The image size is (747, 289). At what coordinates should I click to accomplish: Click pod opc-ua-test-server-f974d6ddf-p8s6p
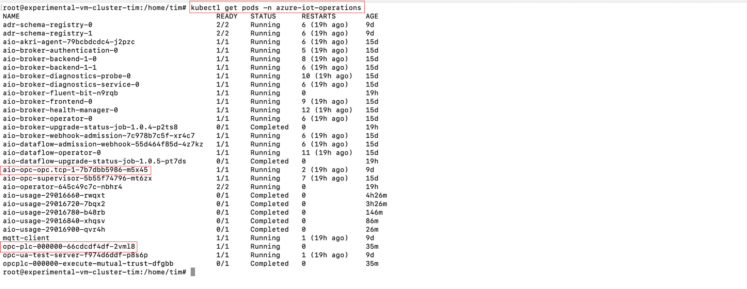75,255
